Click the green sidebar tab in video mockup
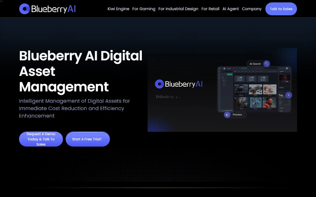316x197 pixels. [230, 74]
